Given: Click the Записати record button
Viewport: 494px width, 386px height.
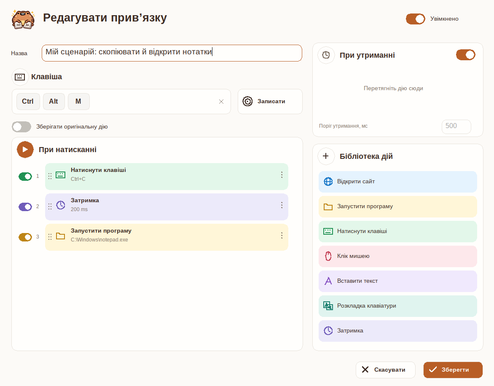Looking at the screenshot, I should pyautogui.click(x=270, y=102).
